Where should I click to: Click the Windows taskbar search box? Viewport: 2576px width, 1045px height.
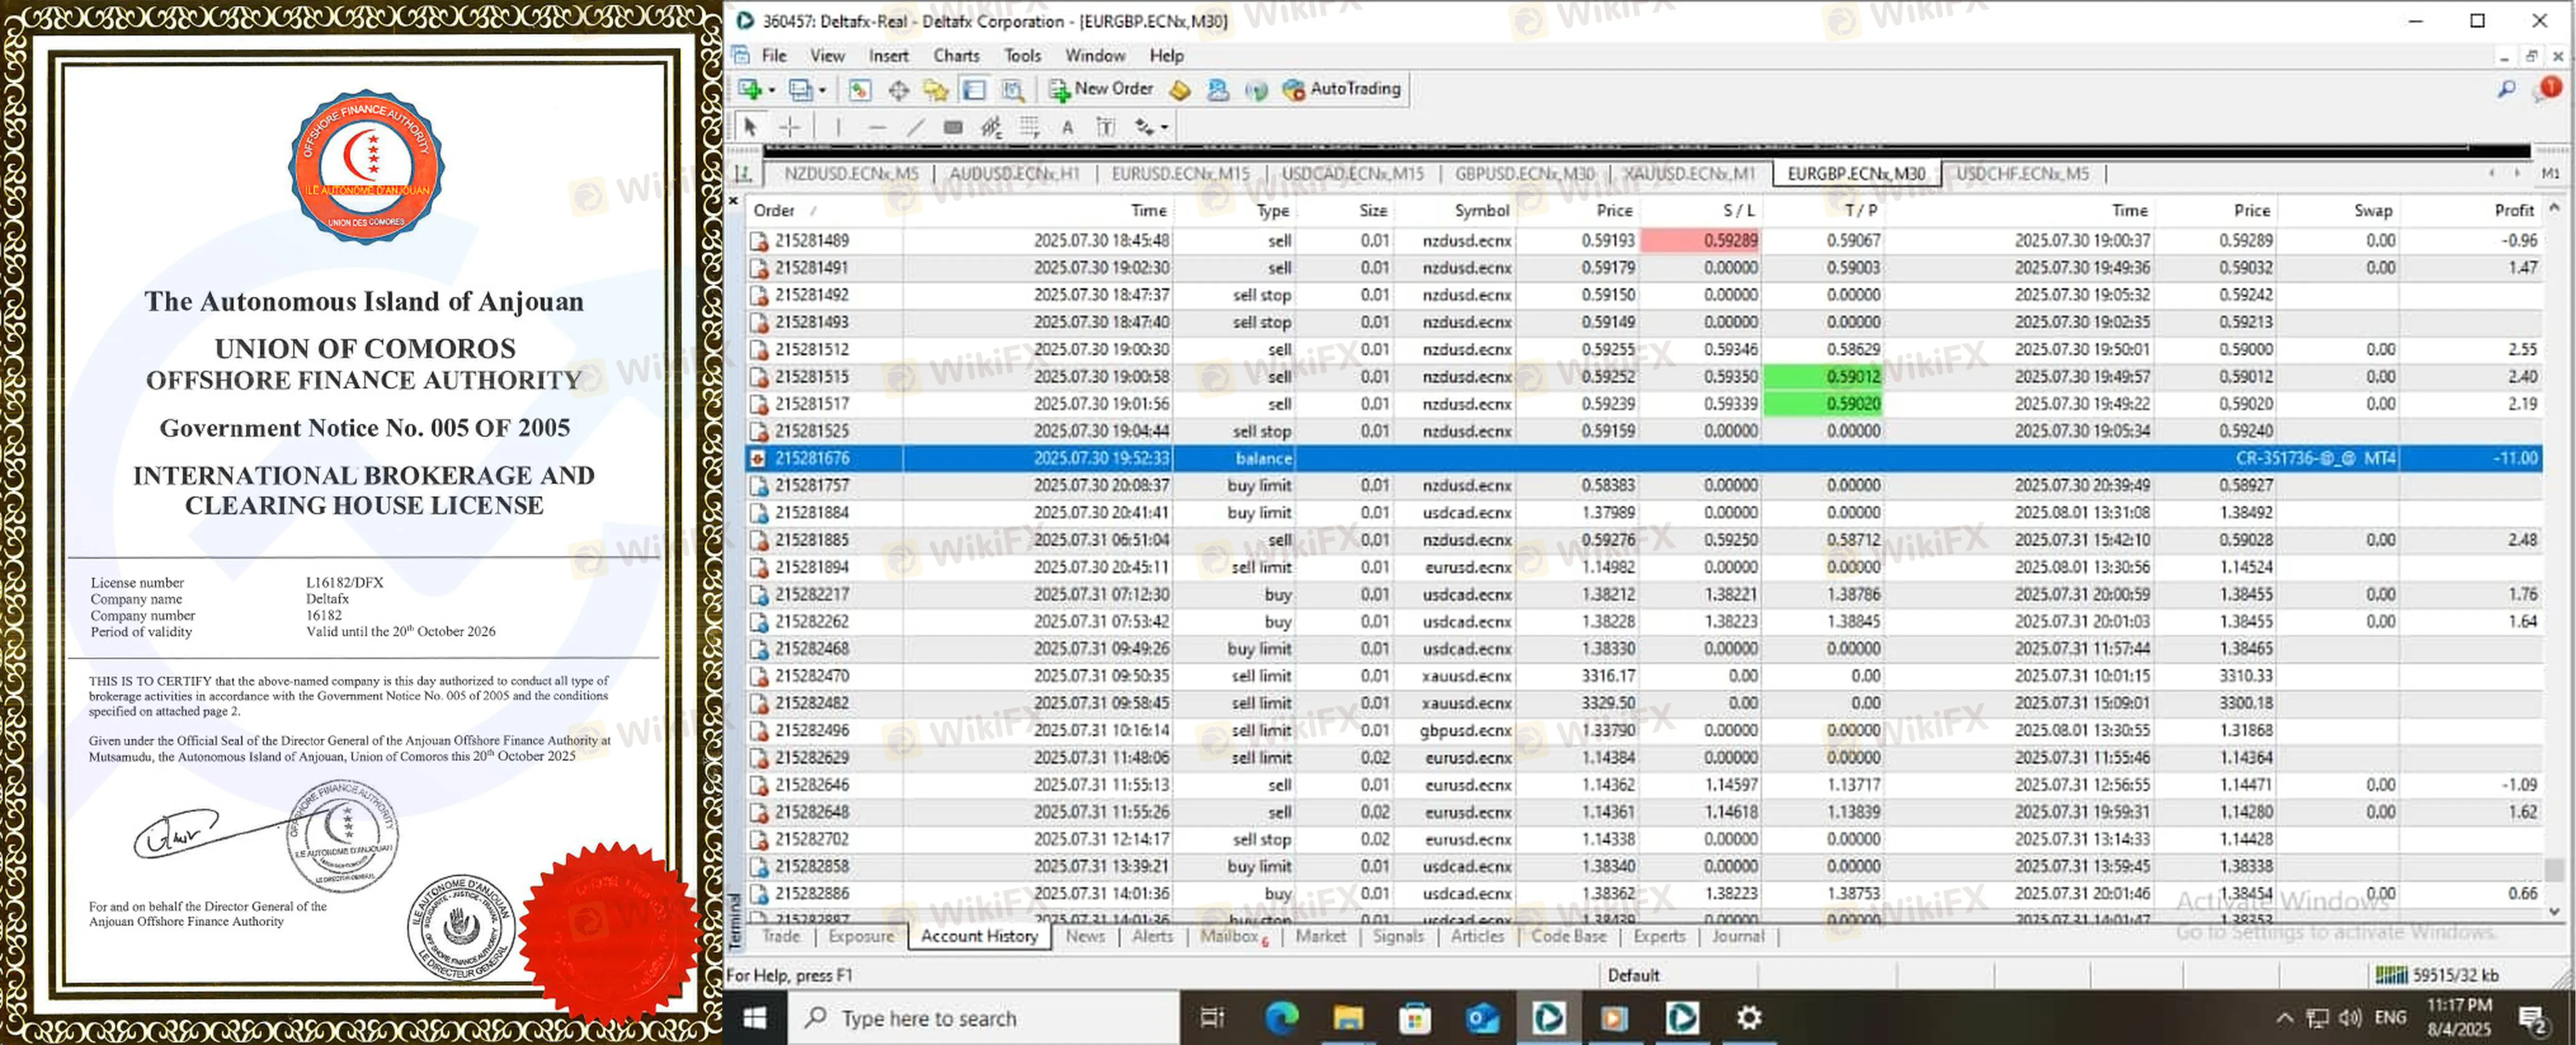point(986,1018)
